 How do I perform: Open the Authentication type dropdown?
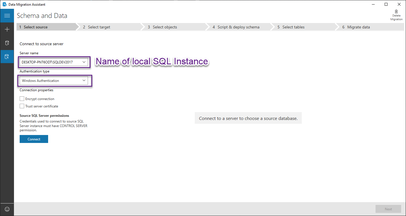54,81
